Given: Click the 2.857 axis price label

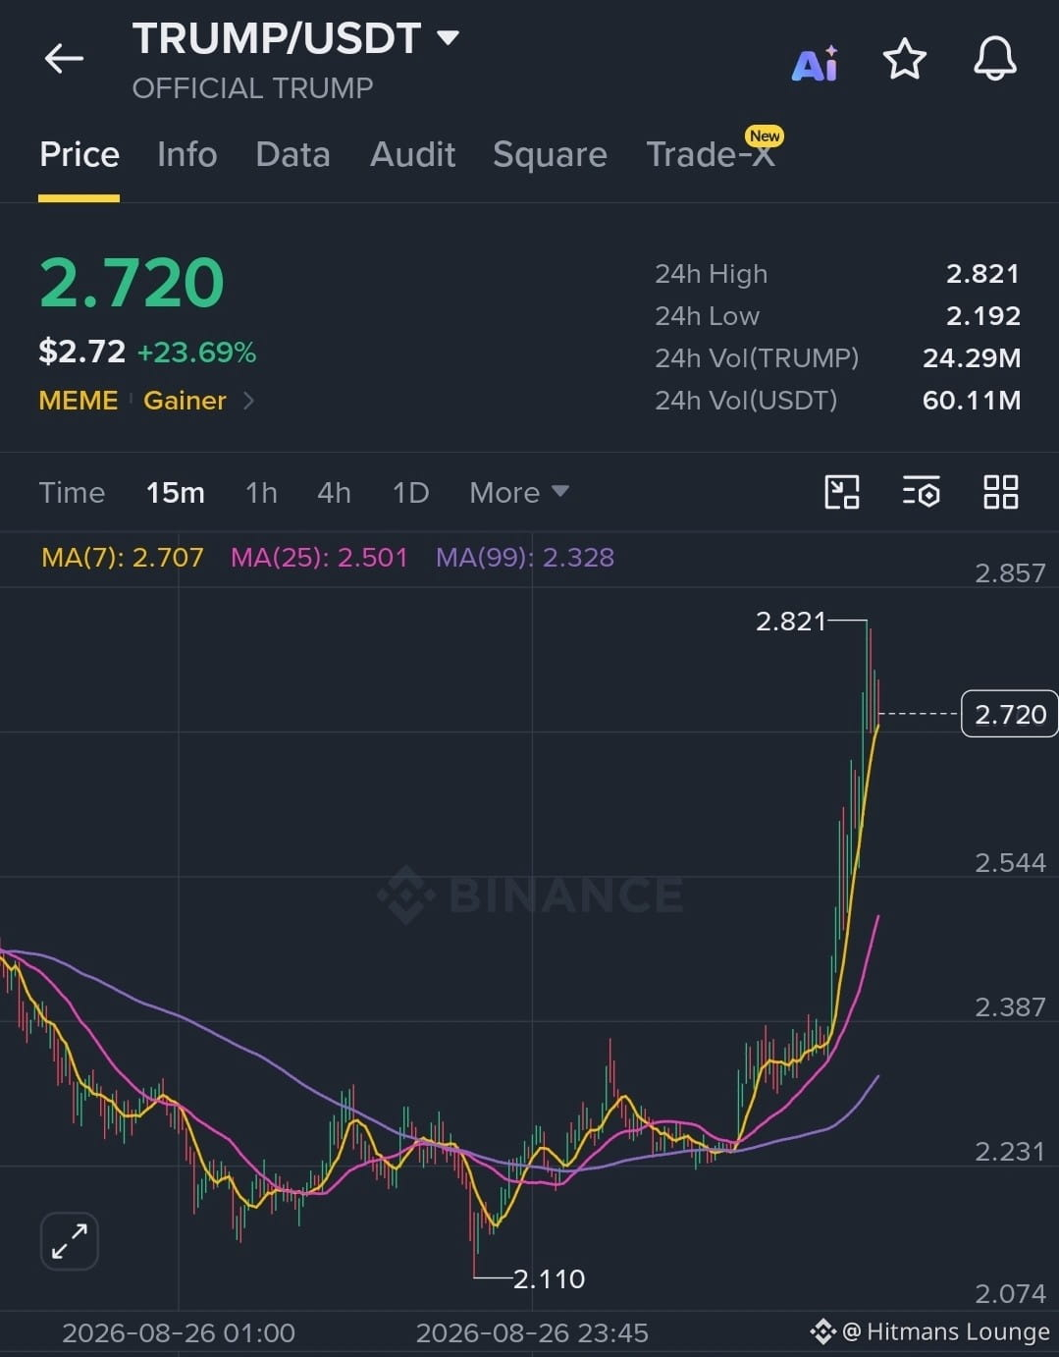Looking at the screenshot, I should point(1010,573).
